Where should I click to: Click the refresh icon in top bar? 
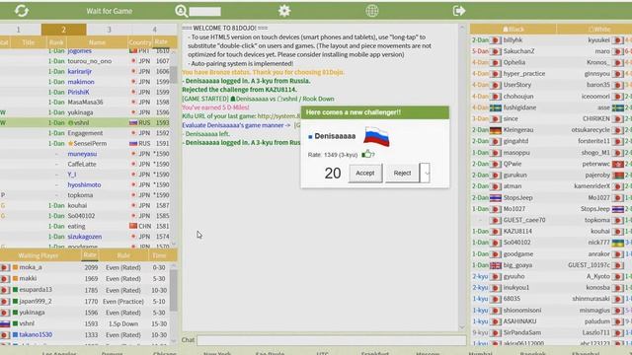tap(22, 11)
